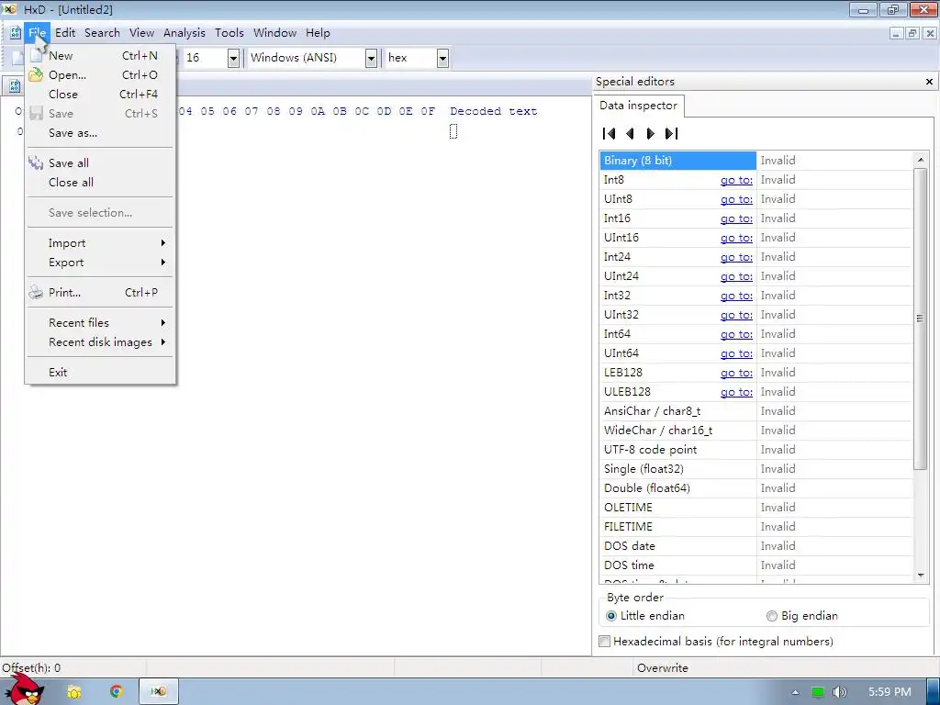Click Data inspector scroll up arrow
940x705 pixels.
click(921, 160)
